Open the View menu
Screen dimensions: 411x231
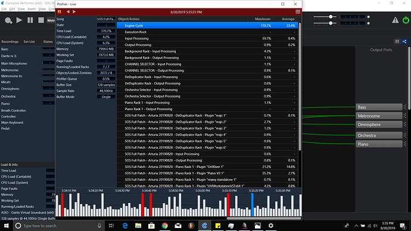[x=21, y=9]
